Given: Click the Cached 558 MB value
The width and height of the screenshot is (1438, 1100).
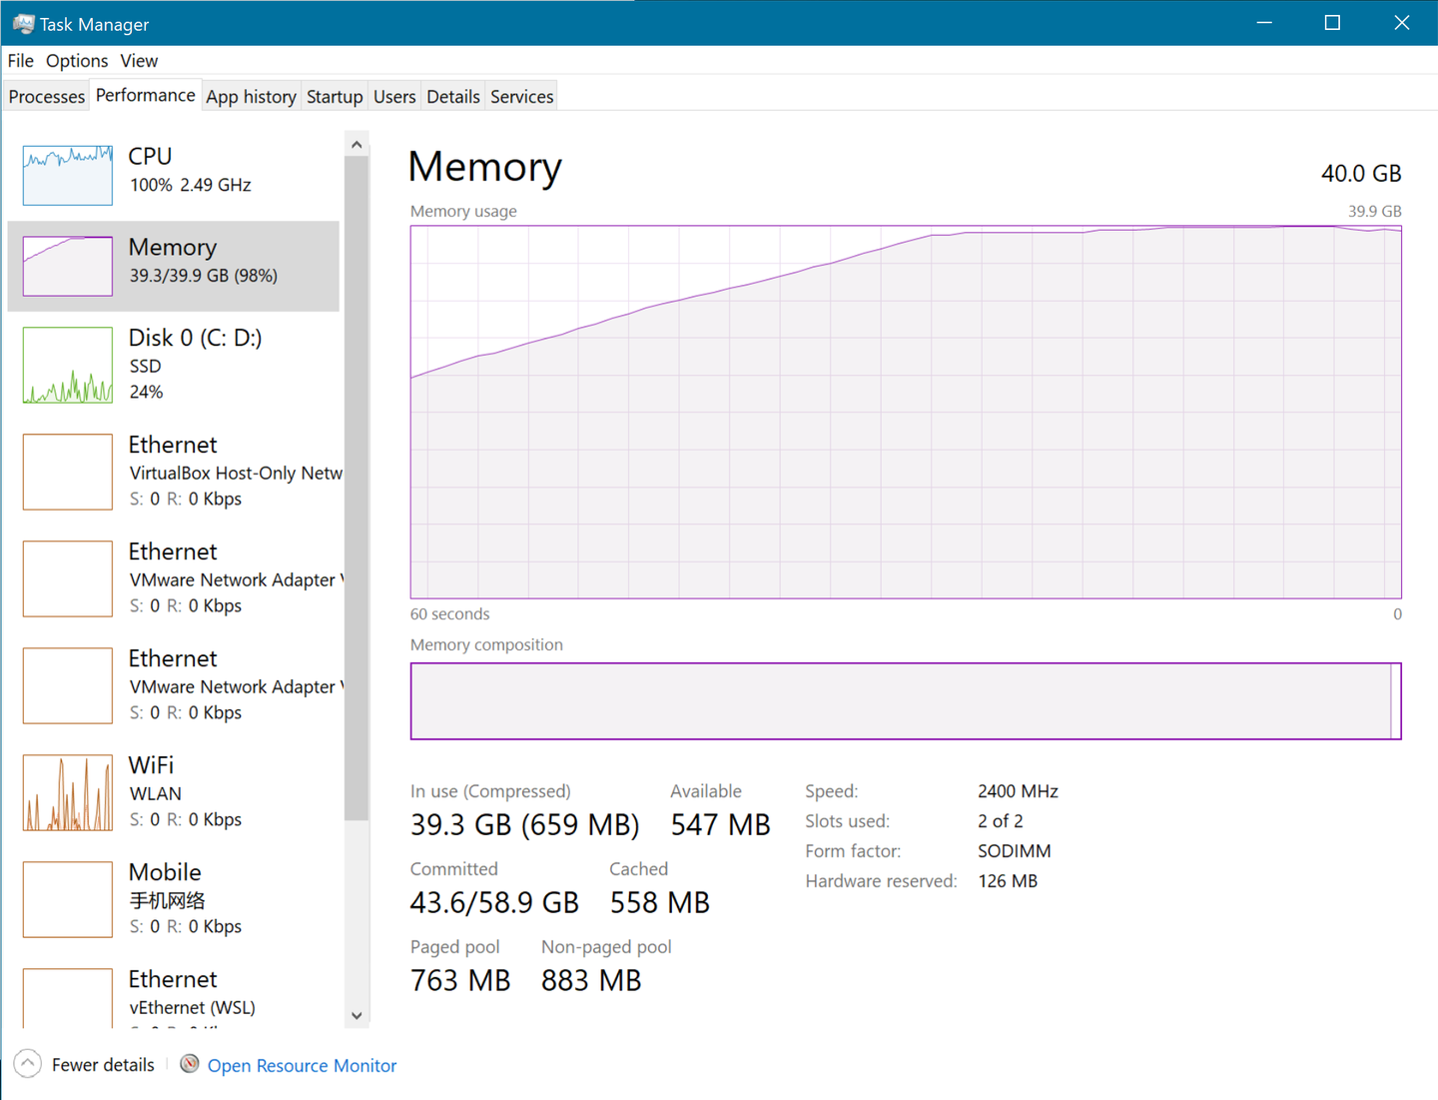Looking at the screenshot, I should tap(660, 902).
